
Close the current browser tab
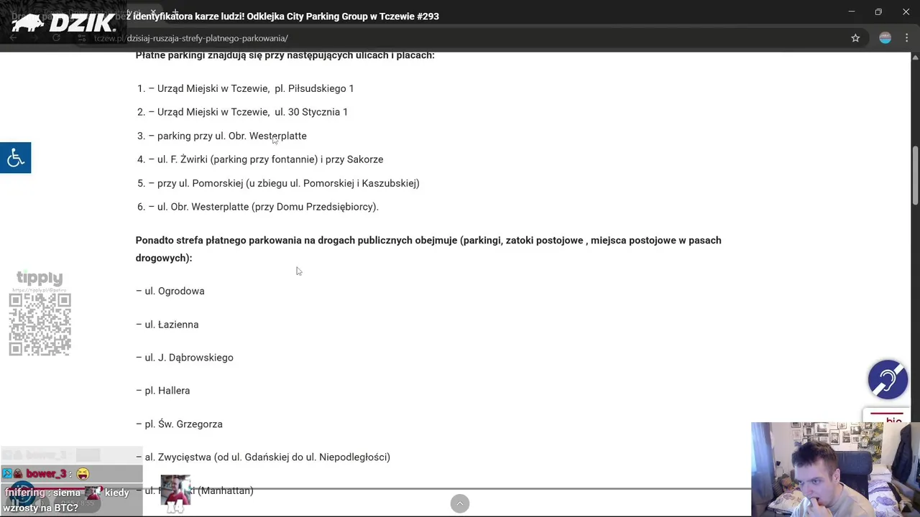tap(153, 12)
